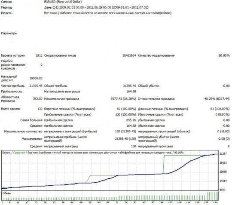Click the initial deposit value 10000.00

tap(36, 78)
